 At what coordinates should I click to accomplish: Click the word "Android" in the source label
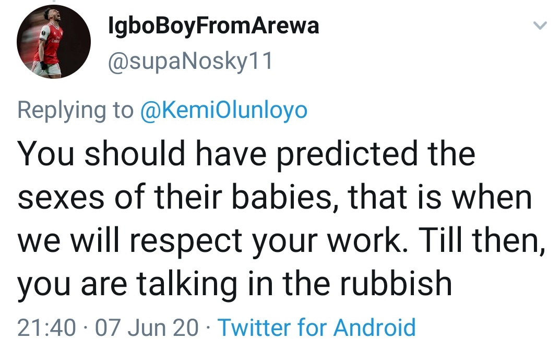click(x=374, y=327)
